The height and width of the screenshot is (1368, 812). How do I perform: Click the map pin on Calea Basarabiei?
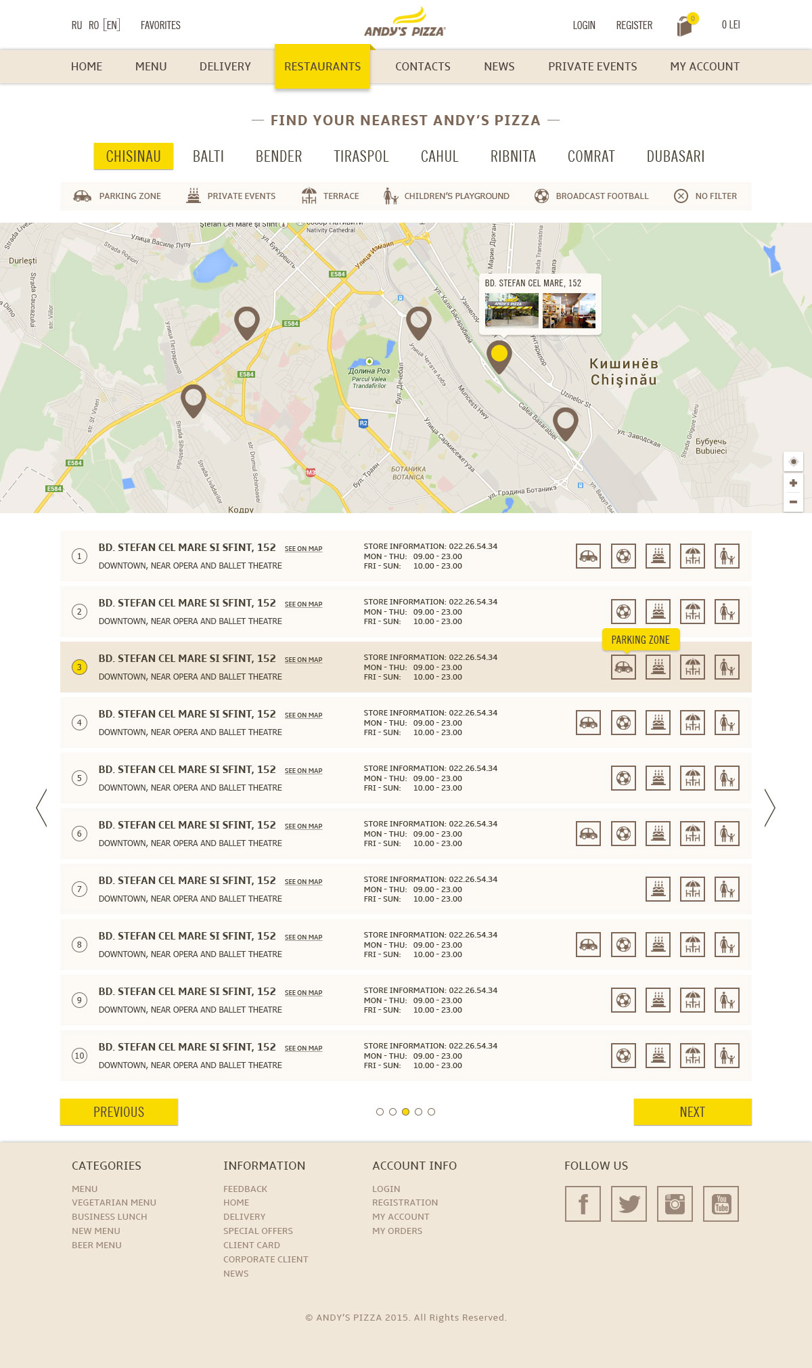(566, 424)
